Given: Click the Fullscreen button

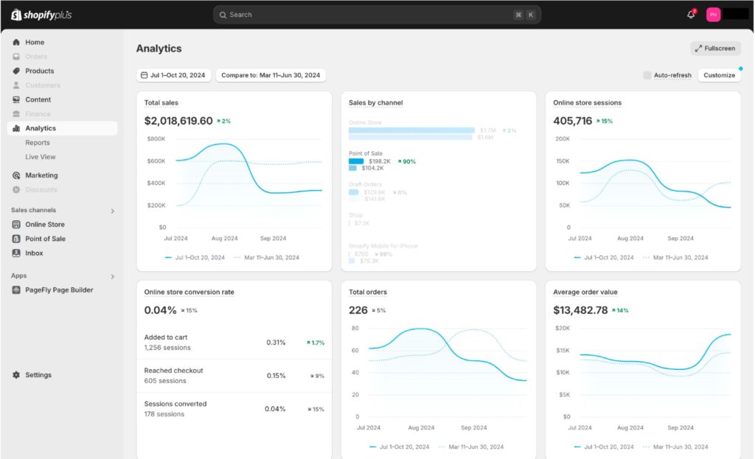Looking at the screenshot, I should coord(715,49).
